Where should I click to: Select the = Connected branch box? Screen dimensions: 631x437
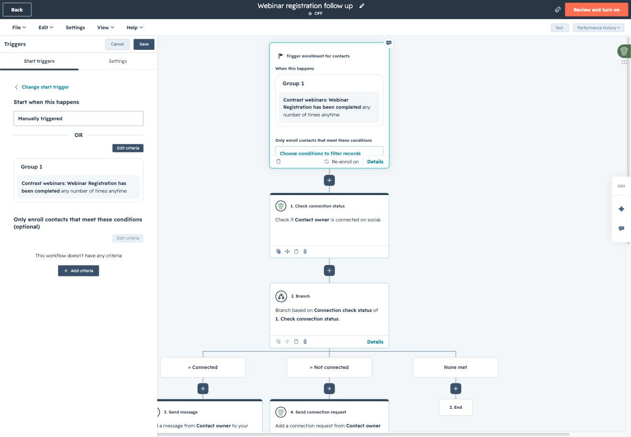click(203, 368)
